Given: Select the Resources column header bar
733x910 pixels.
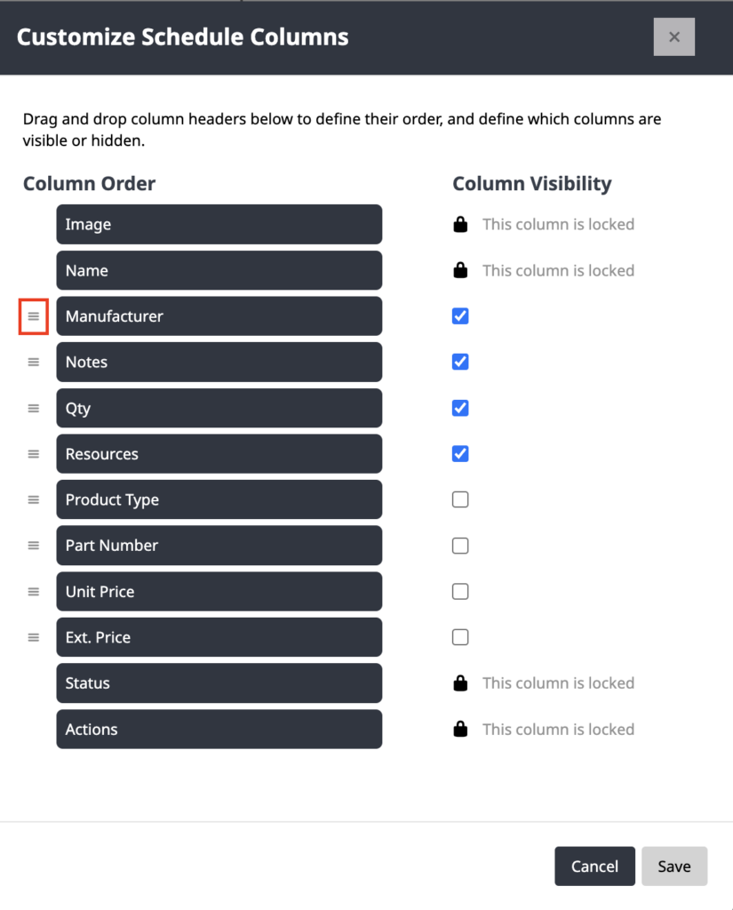Looking at the screenshot, I should [x=219, y=454].
